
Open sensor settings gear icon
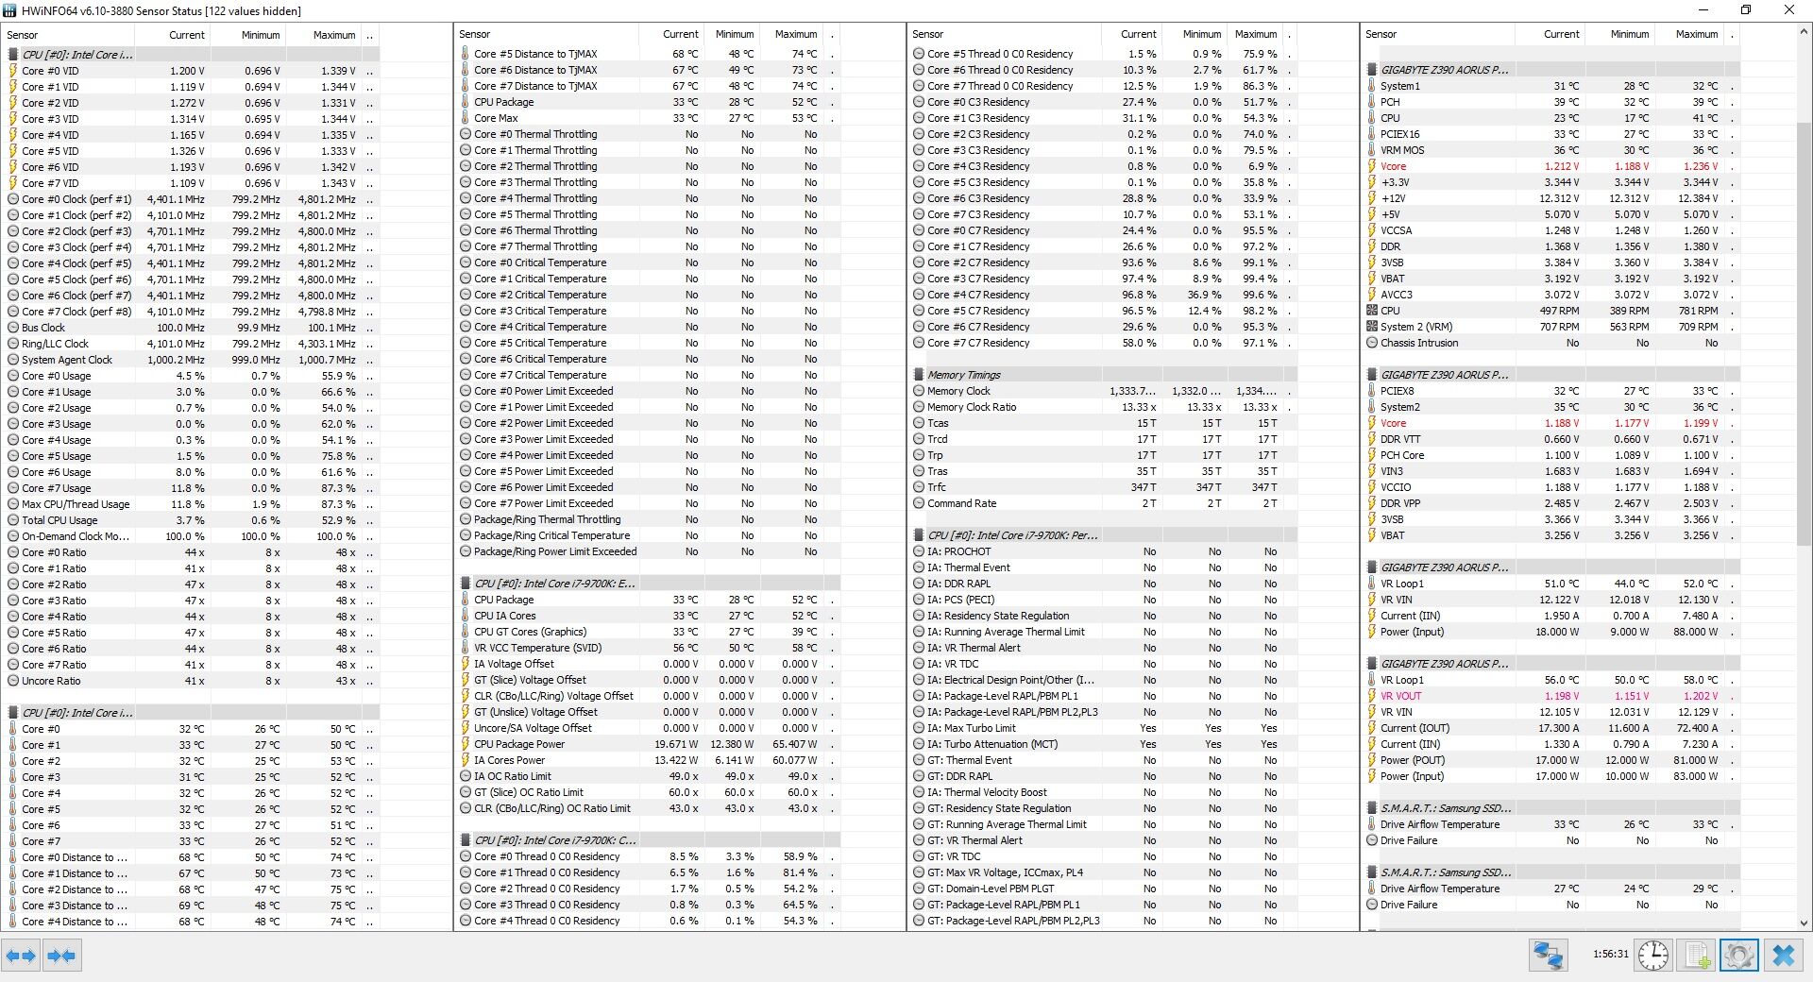coord(1739,956)
